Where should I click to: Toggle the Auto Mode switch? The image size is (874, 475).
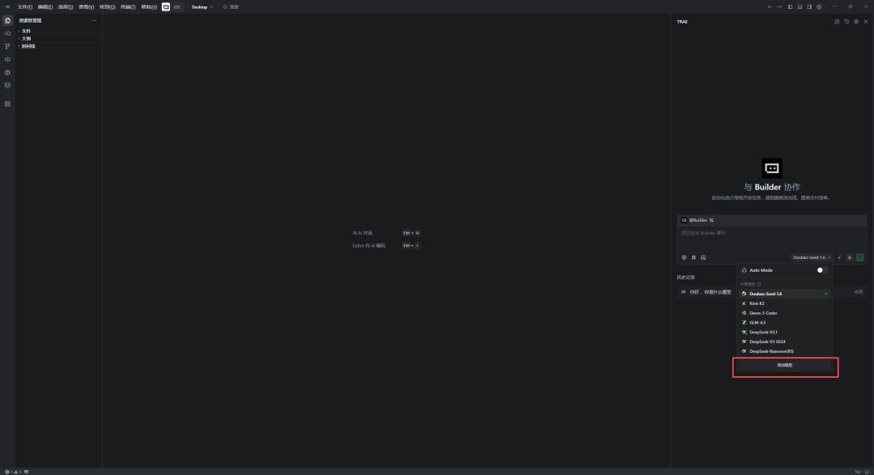pos(822,270)
